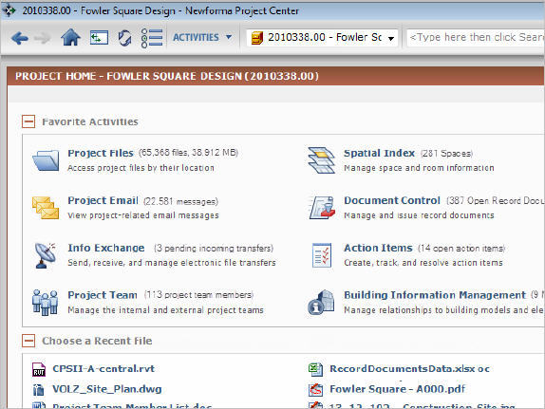The height and width of the screenshot is (409, 545).
Task: Click the grayed Forward arrow in the toolbar
Action: (43, 38)
